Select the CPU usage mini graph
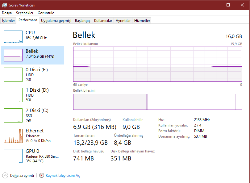Image resolution: width=250 pixels, height=183 pixels. pyautogui.click(x=13, y=37)
